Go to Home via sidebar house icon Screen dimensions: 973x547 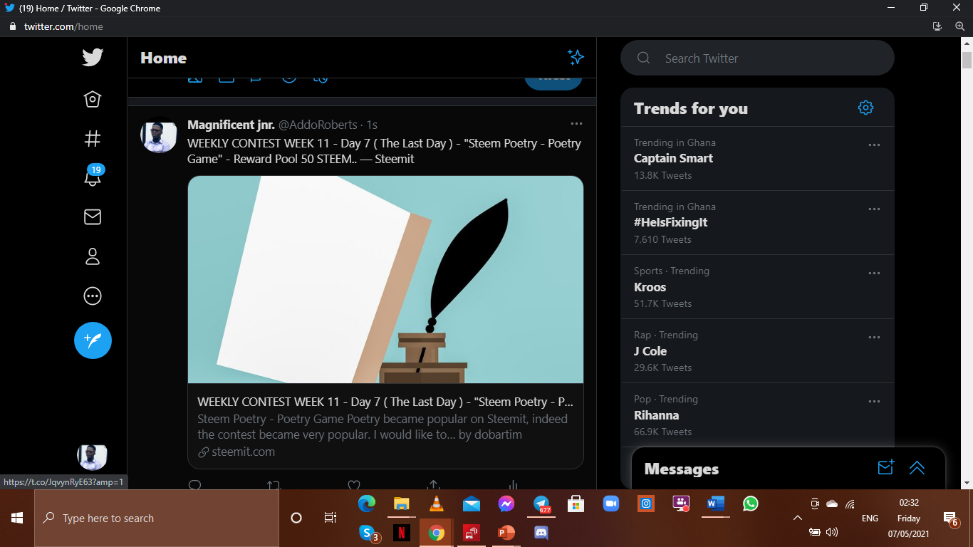93,99
